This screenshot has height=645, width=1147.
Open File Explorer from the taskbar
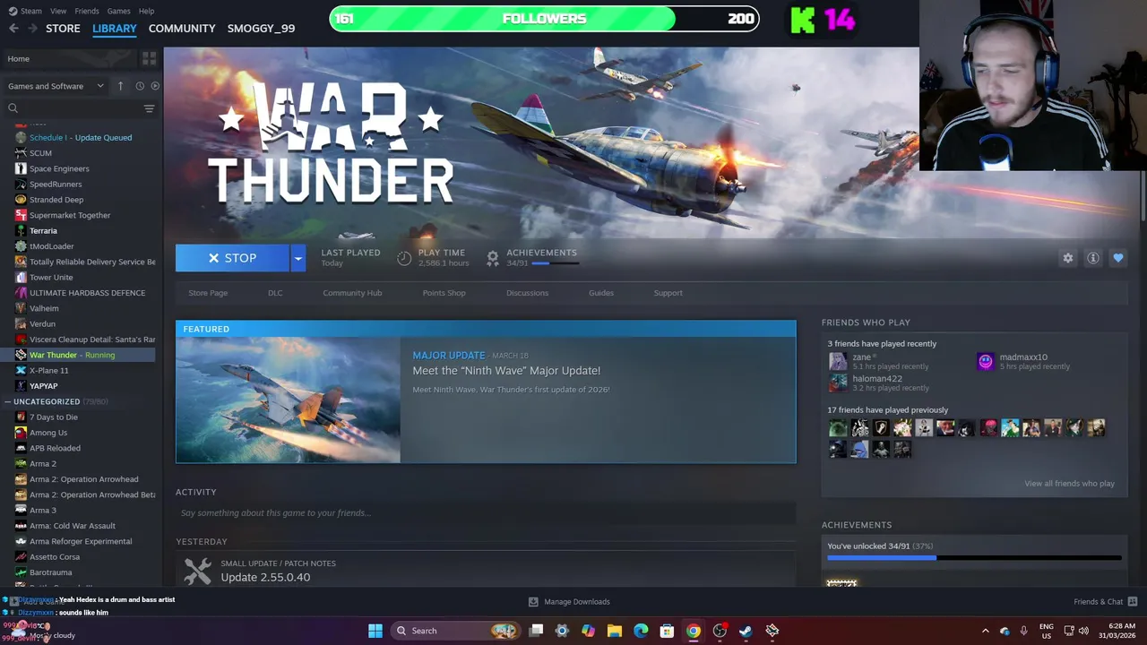pos(615,631)
